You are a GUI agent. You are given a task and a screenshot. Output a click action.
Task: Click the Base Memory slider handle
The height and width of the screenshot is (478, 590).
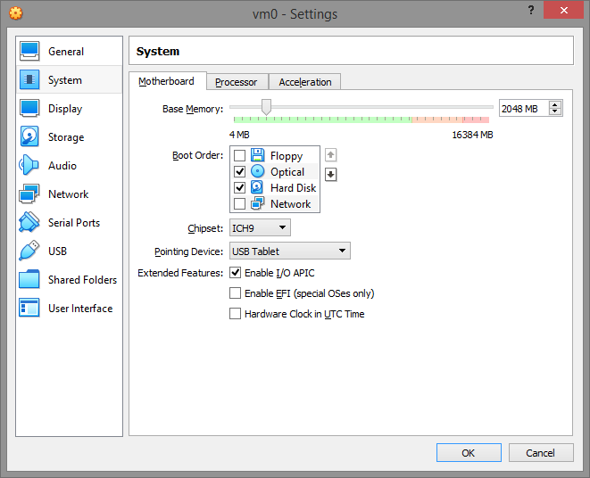(x=265, y=107)
